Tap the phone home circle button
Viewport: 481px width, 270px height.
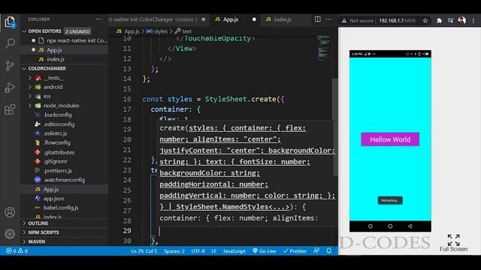tap(390, 226)
